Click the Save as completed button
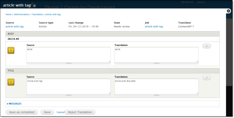 click(22, 112)
